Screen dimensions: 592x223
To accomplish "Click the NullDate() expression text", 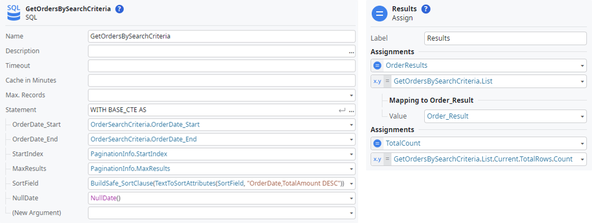I will (x=105, y=198).
